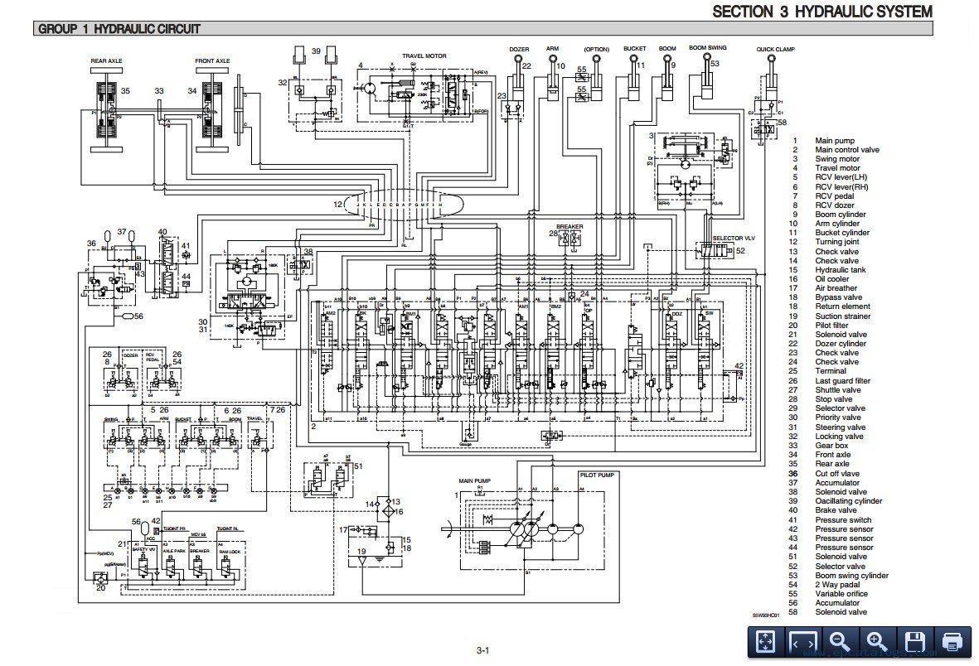Click the "QUICK CLAMP" cylinder label

pyautogui.click(x=775, y=50)
